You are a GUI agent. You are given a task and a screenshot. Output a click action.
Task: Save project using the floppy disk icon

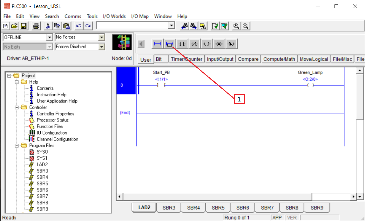pyautogui.click(x=24, y=26)
